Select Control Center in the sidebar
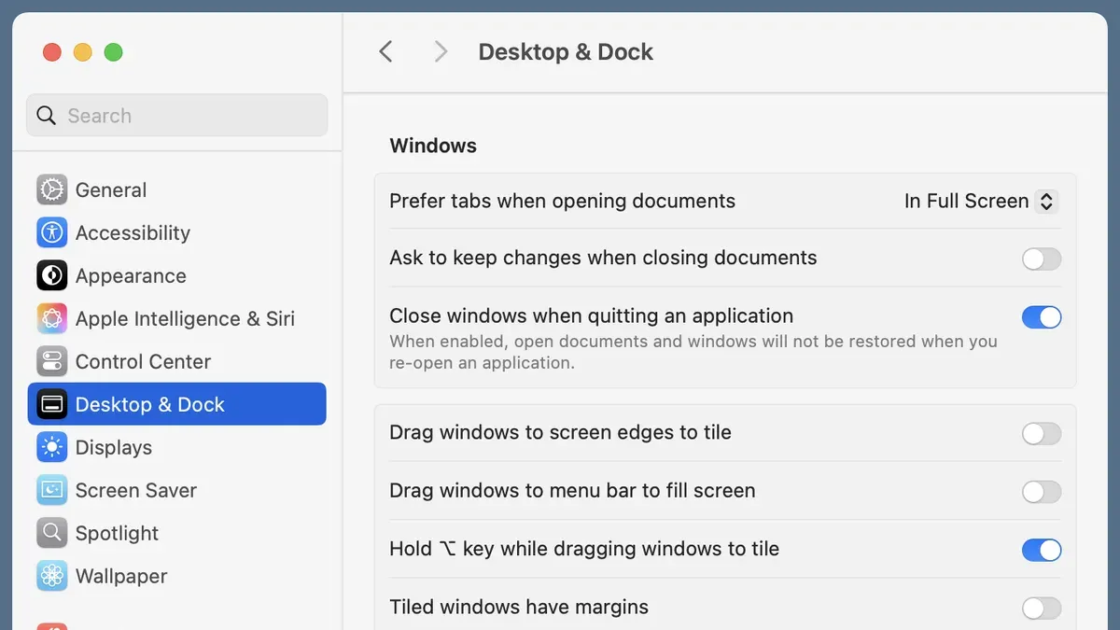The image size is (1120, 630). tap(143, 361)
